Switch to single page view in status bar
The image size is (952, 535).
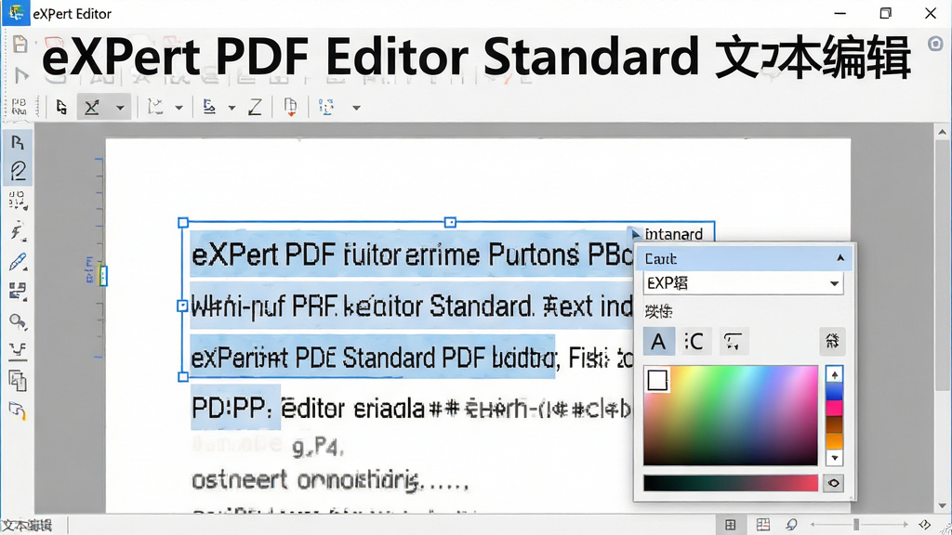coord(731,525)
